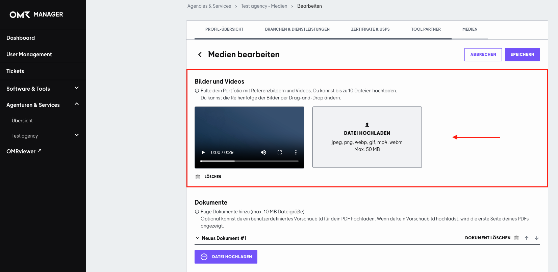
Task: Click the purple Datei hochladen button under Dokumente
Action: 226,257
